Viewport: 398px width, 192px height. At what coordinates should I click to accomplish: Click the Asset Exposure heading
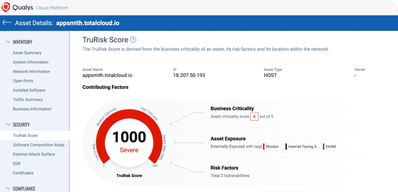pyautogui.click(x=228, y=139)
